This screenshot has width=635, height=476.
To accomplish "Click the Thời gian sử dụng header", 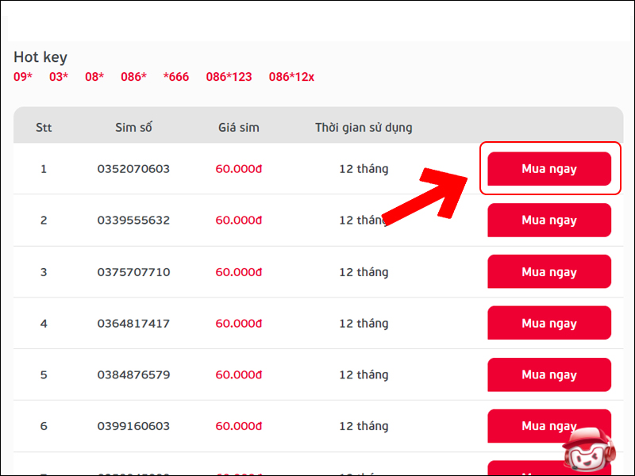I will (x=364, y=128).
